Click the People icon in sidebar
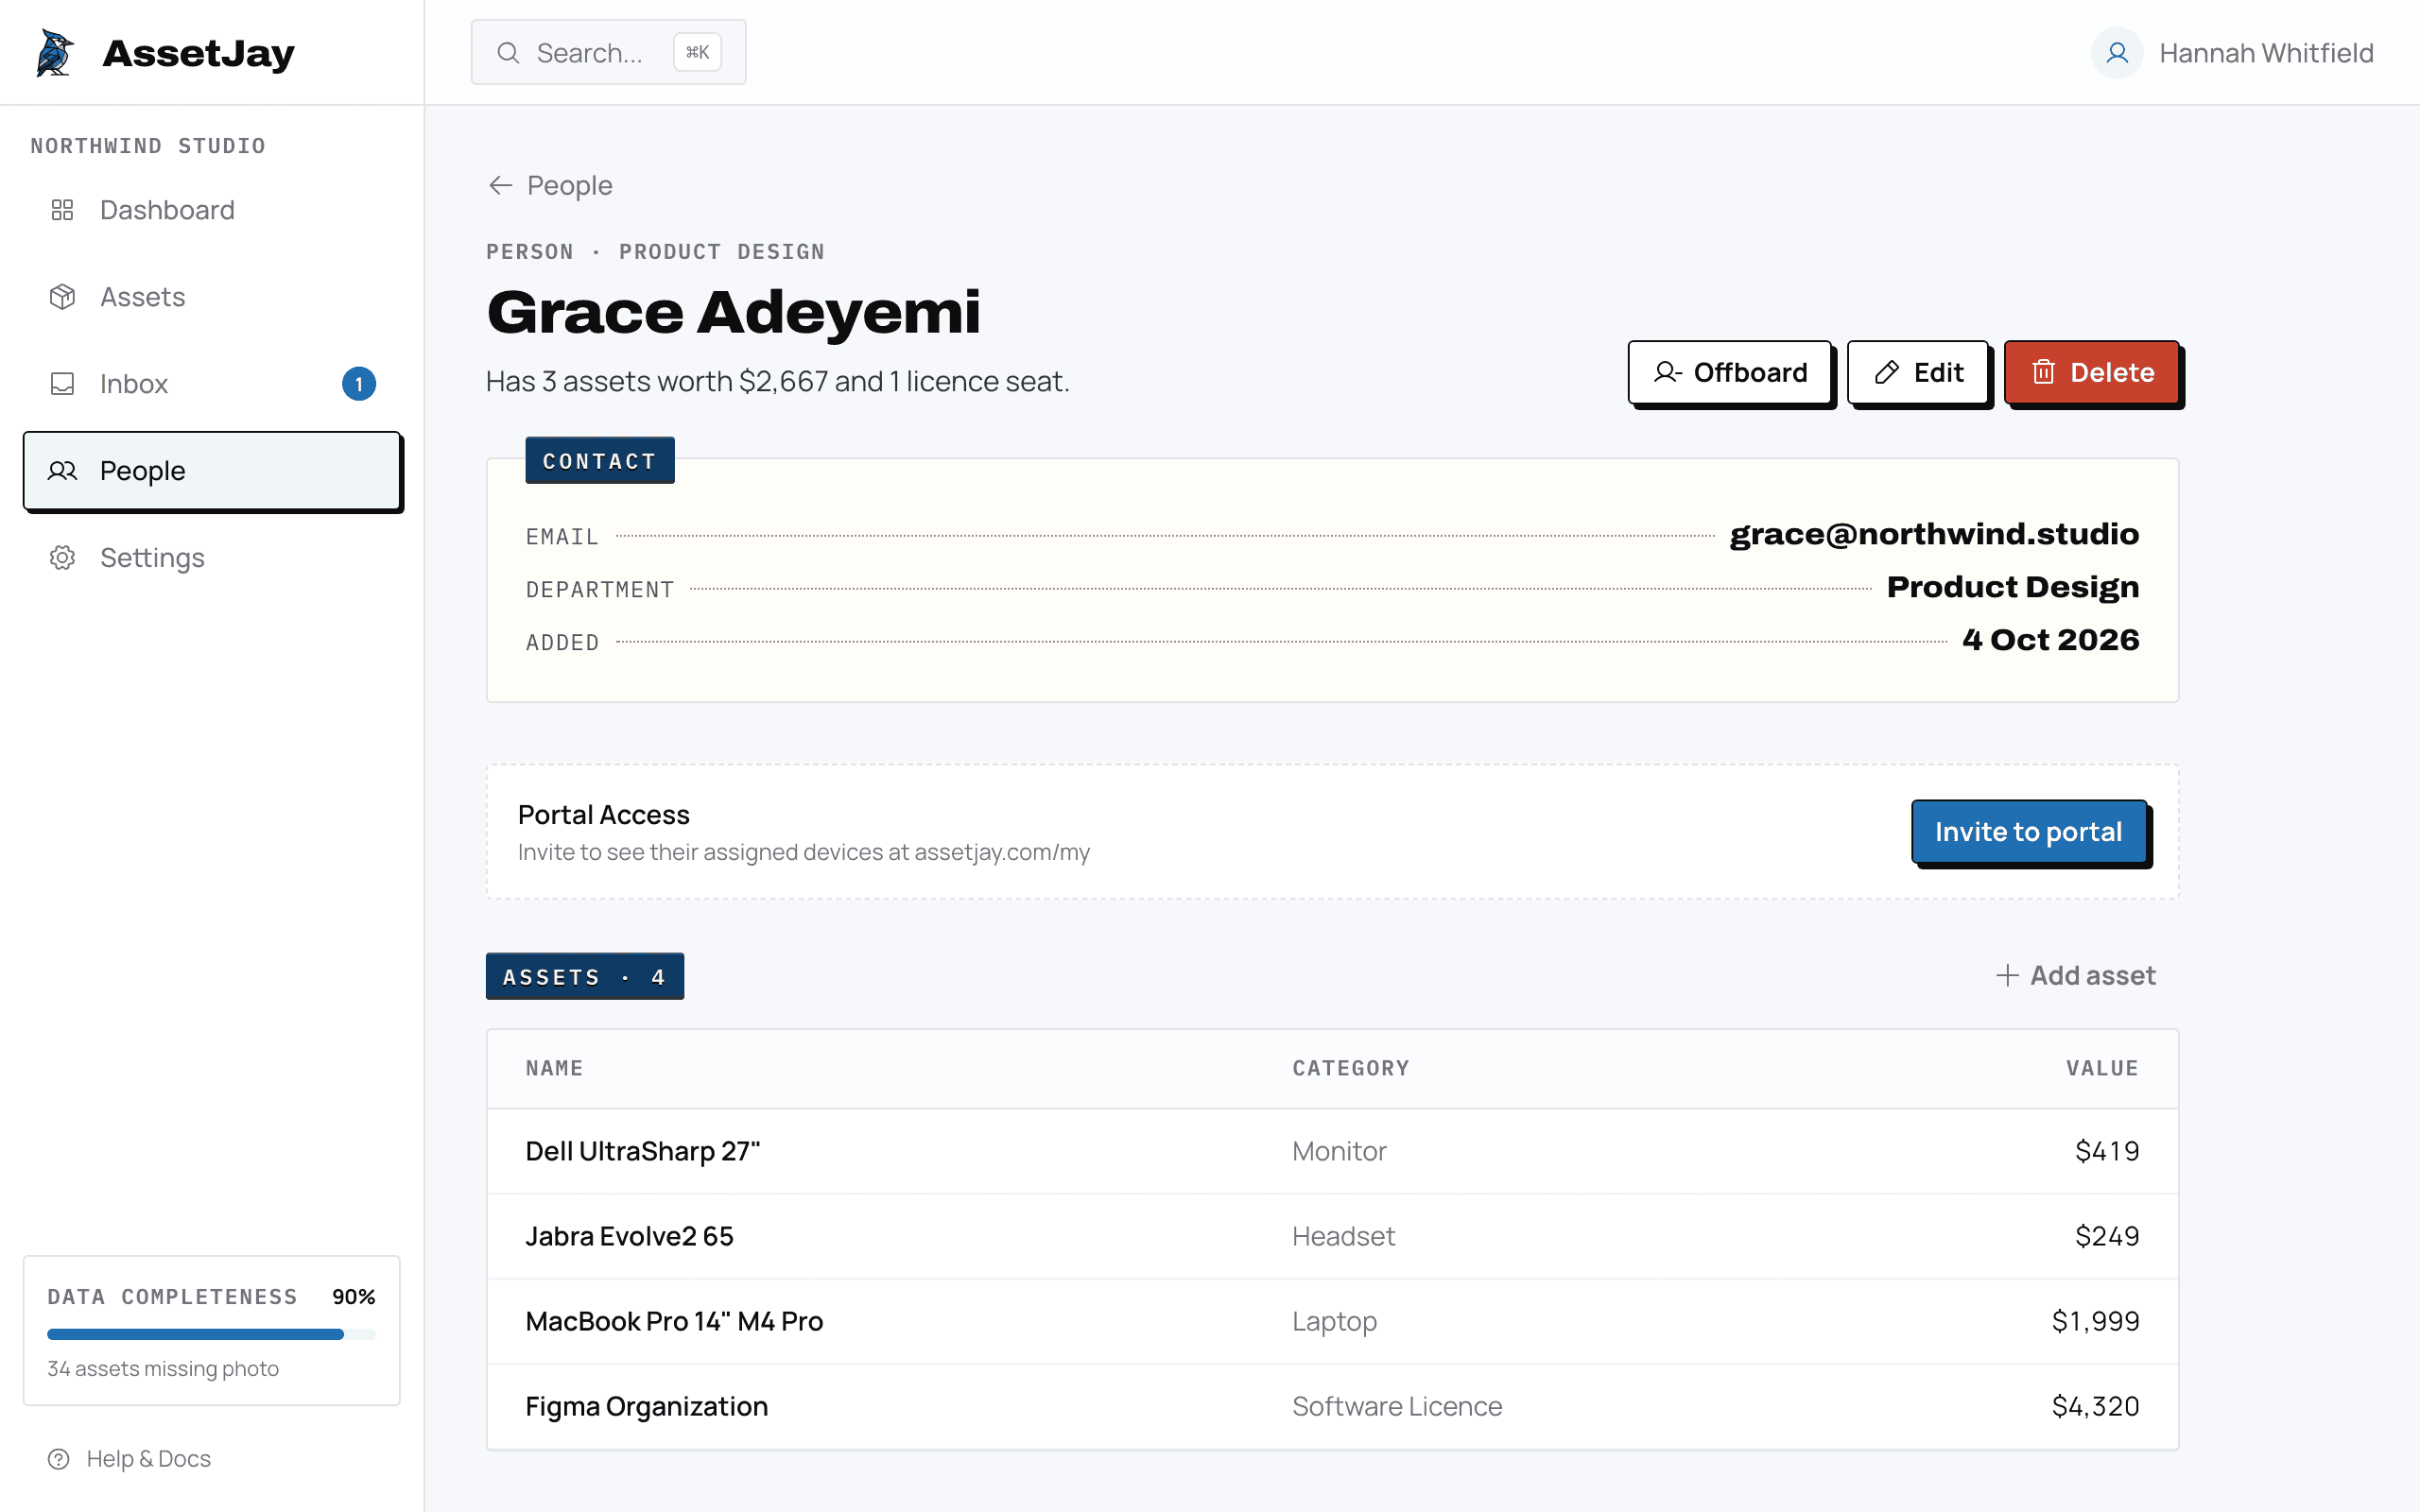Image resolution: width=2420 pixels, height=1512 pixels. point(62,471)
